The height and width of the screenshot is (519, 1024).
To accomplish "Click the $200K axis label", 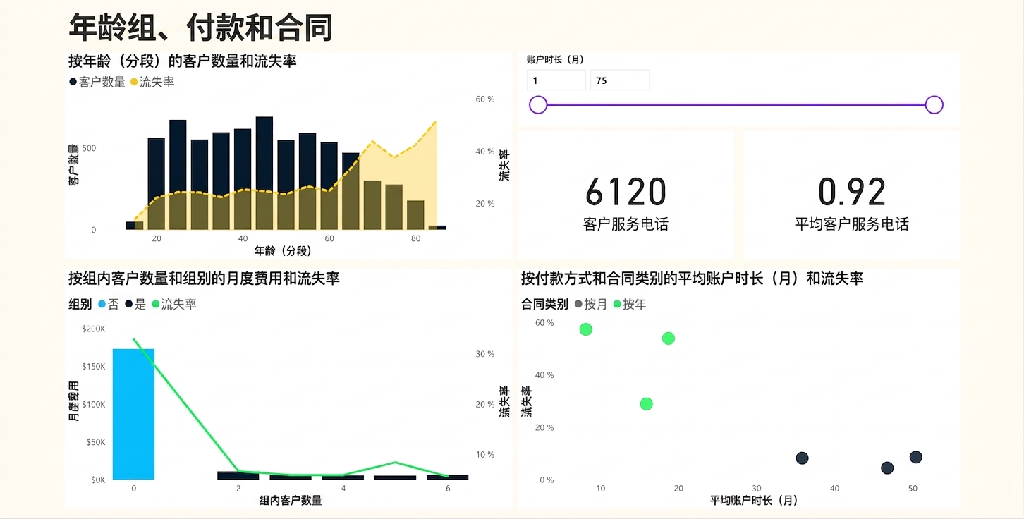I will click(94, 329).
